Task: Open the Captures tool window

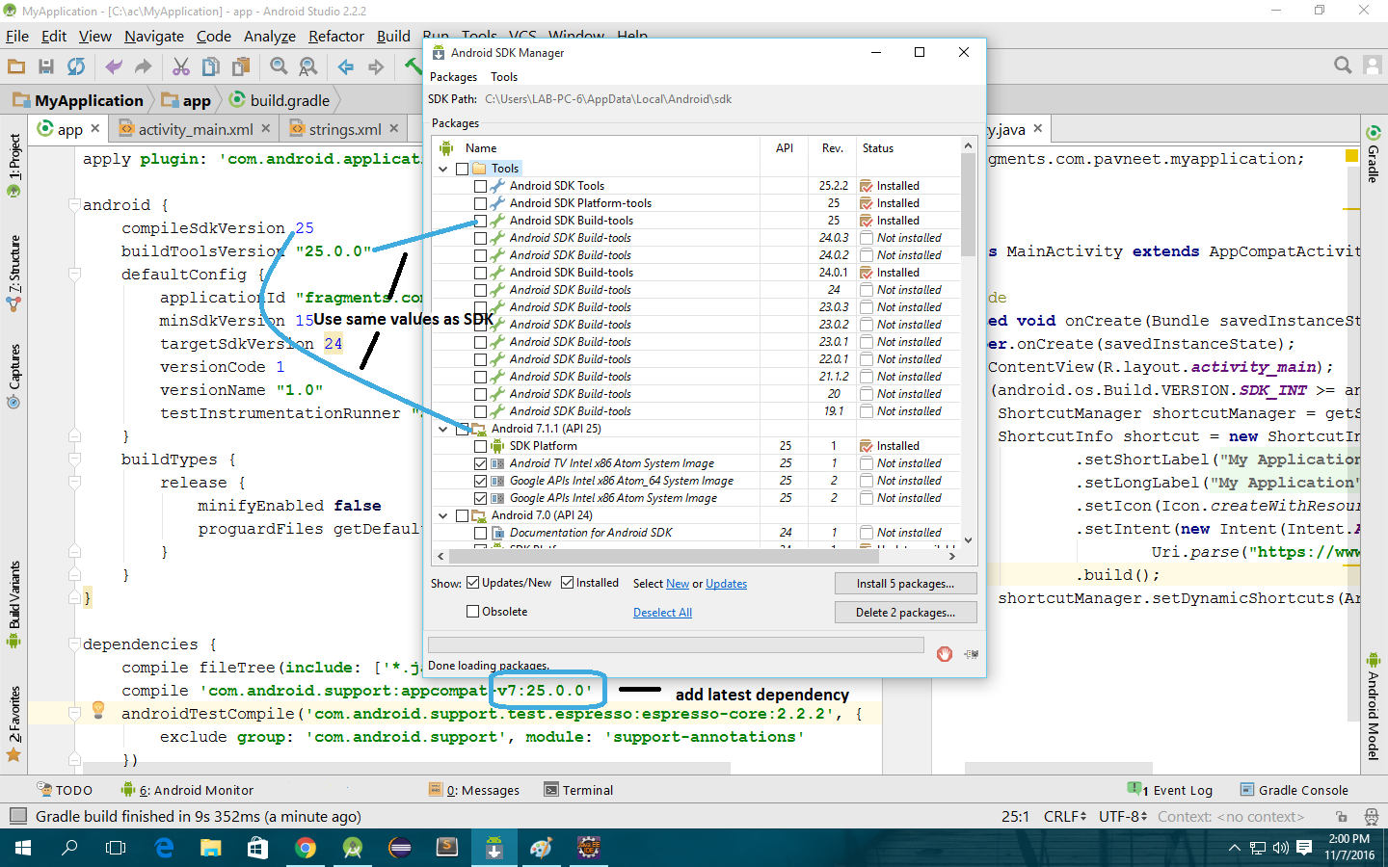Action: pyautogui.click(x=13, y=376)
